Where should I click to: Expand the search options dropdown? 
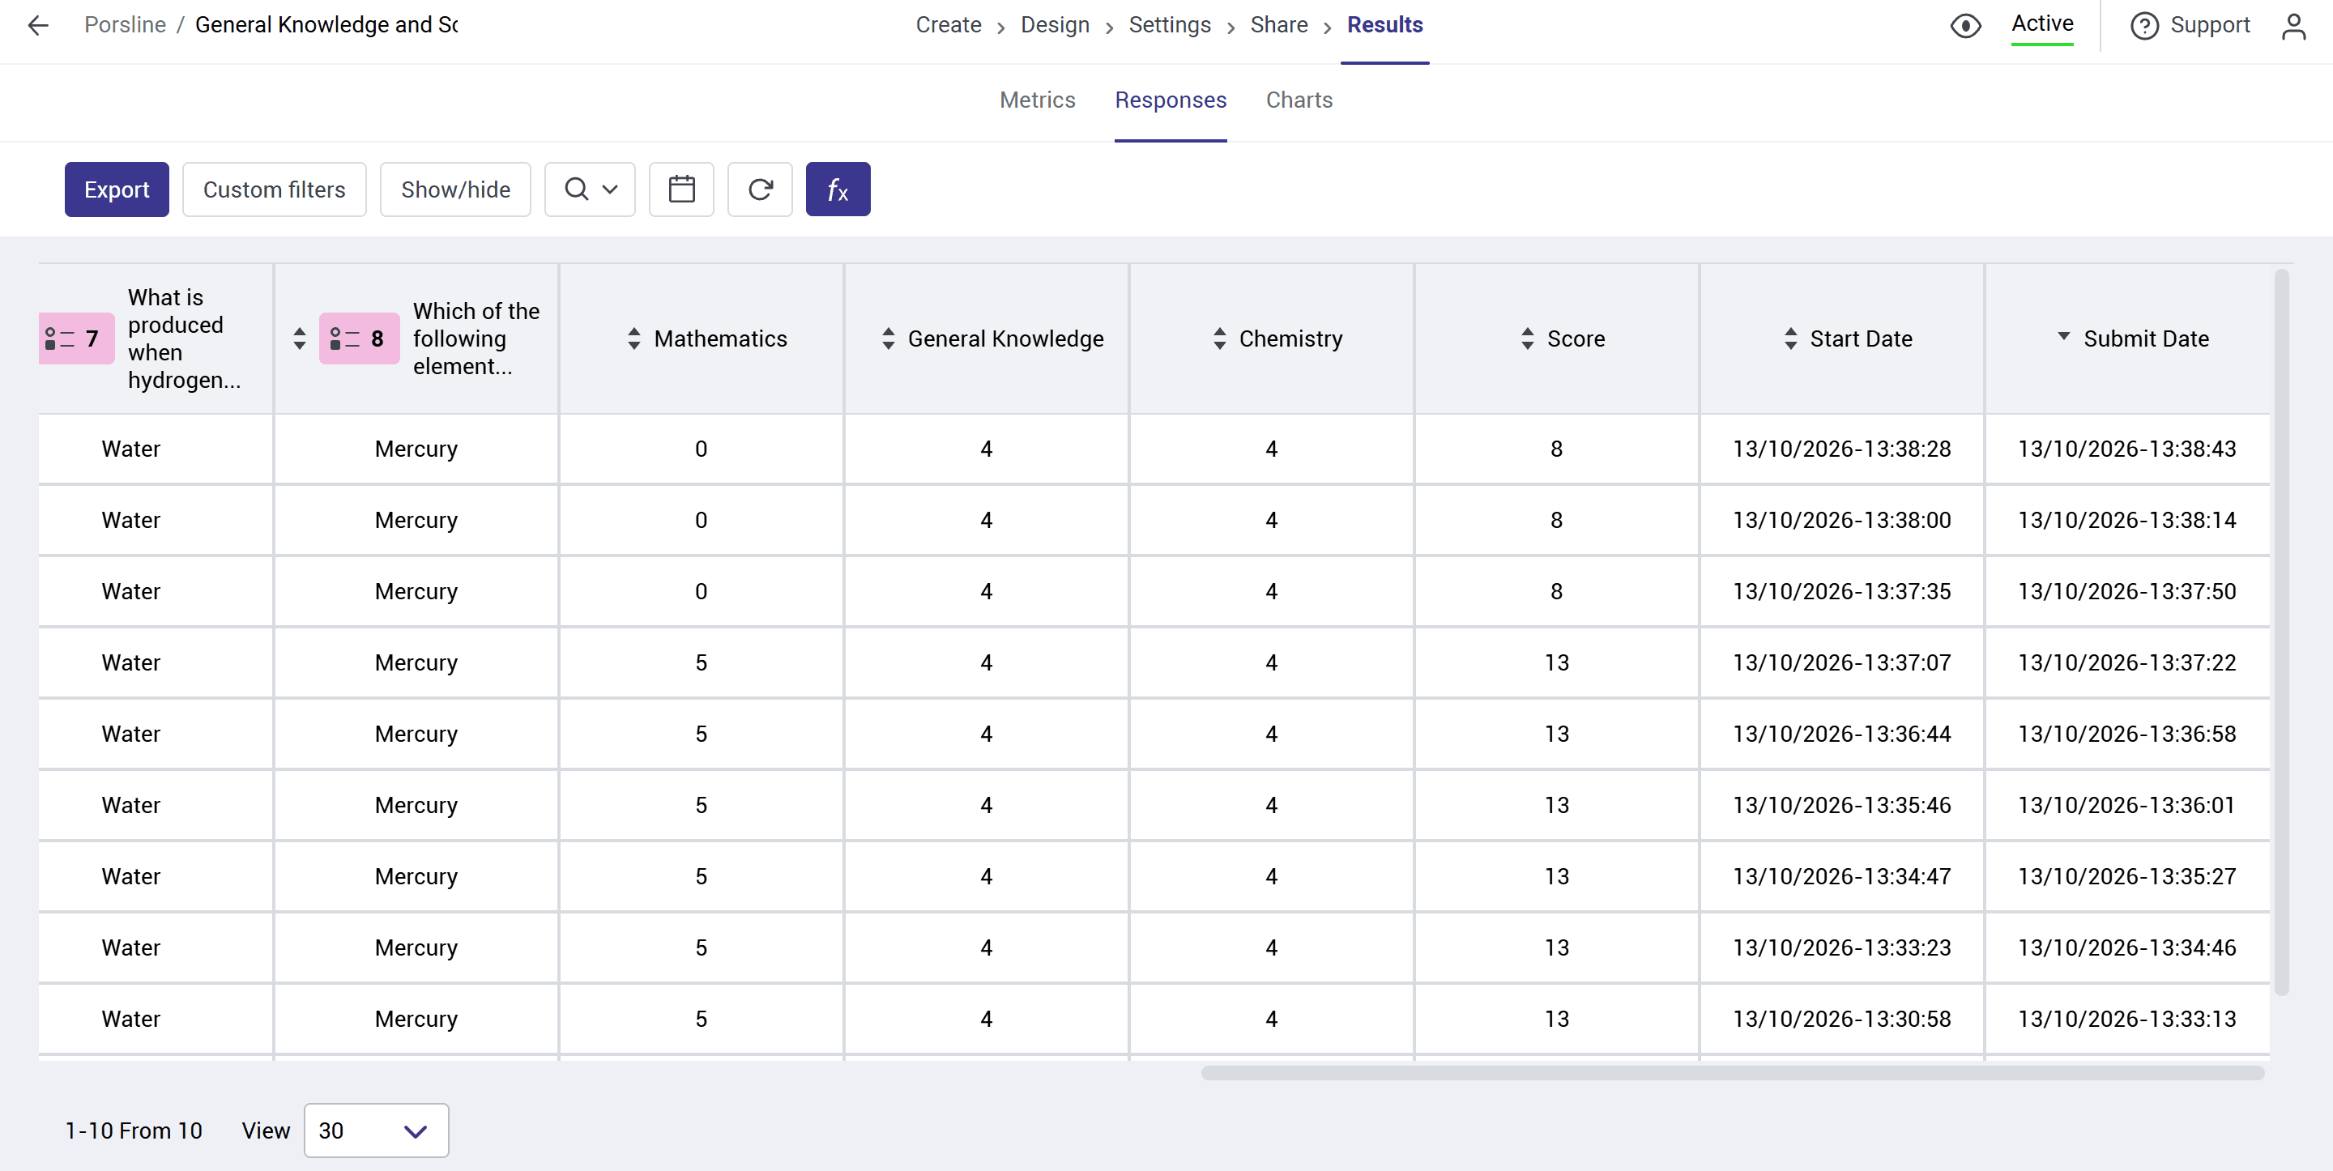point(590,189)
